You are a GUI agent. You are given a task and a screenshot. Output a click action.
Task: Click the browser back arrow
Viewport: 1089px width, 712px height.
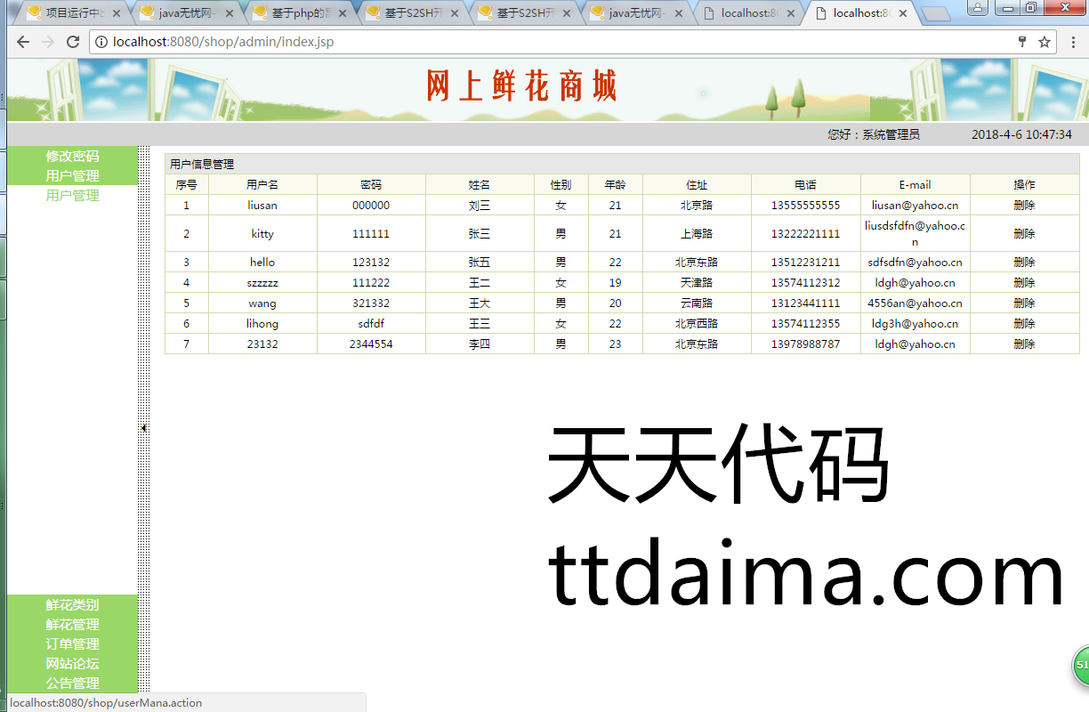pyautogui.click(x=23, y=42)
